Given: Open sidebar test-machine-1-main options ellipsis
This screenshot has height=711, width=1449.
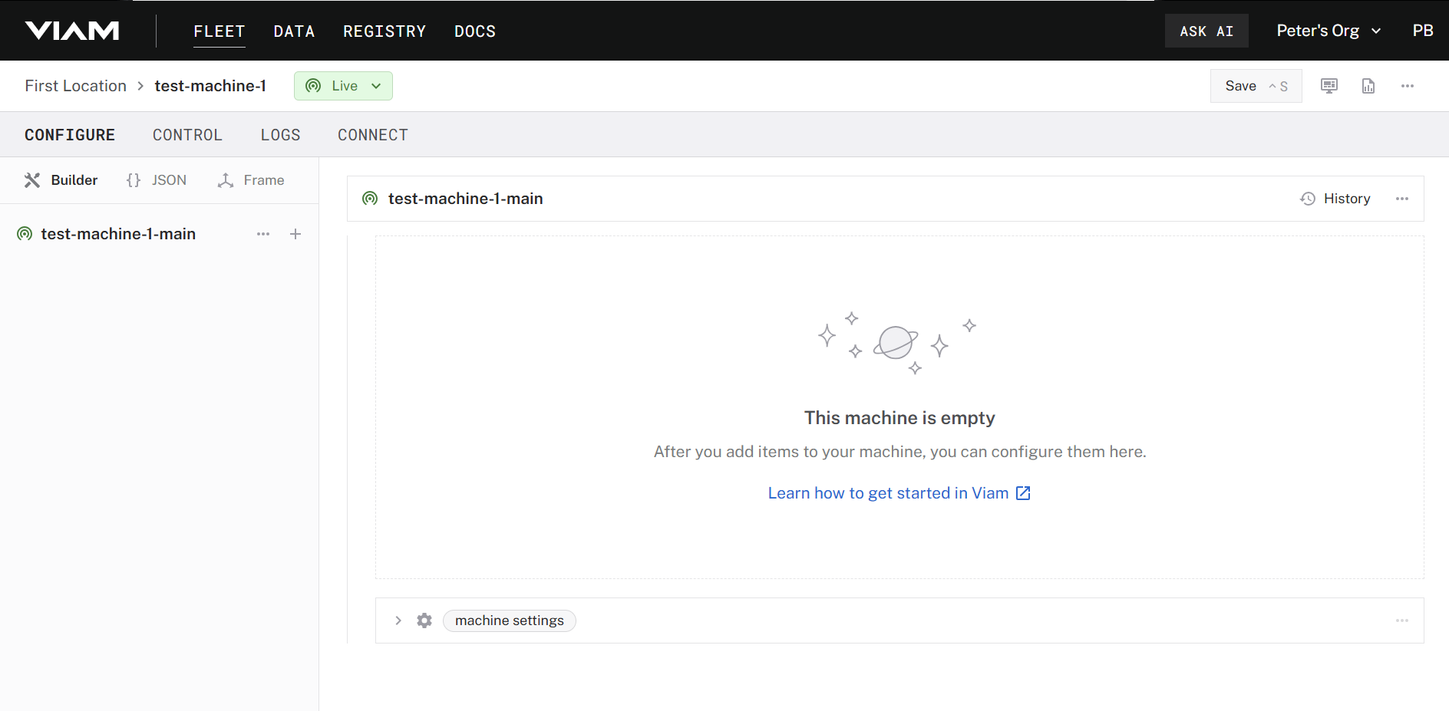Looking at the screenshot, I should [x=263, y=234].
